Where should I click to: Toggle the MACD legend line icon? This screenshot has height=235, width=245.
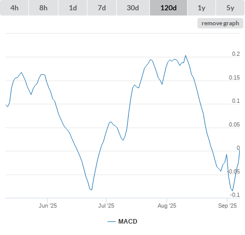click(x=112, y=222)
